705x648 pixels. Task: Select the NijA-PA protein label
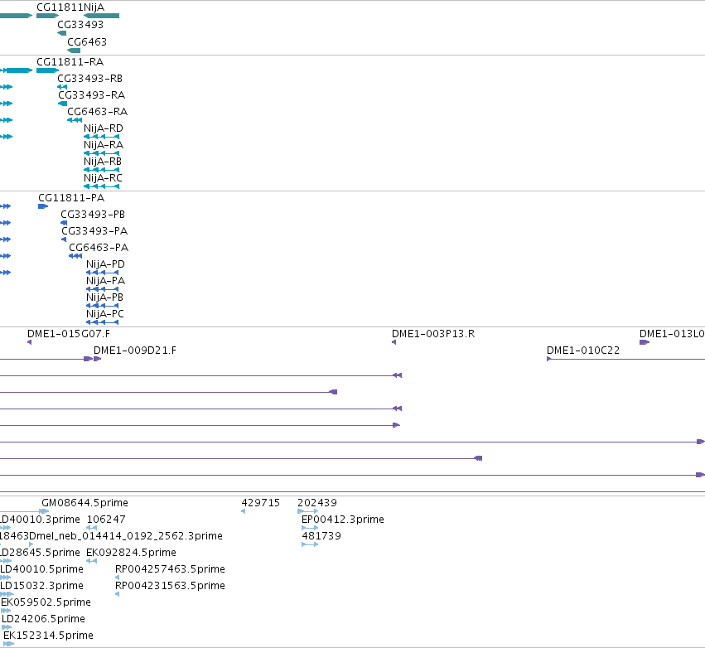[105, 281]
